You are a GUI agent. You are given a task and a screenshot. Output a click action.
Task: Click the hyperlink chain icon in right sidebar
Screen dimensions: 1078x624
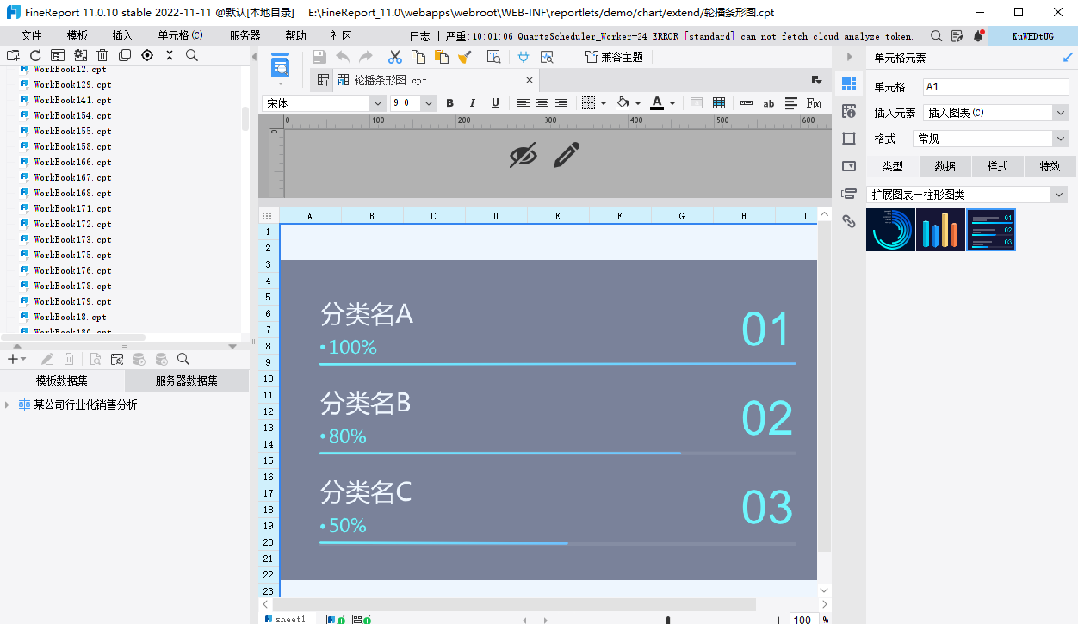(x=849, y=221)
